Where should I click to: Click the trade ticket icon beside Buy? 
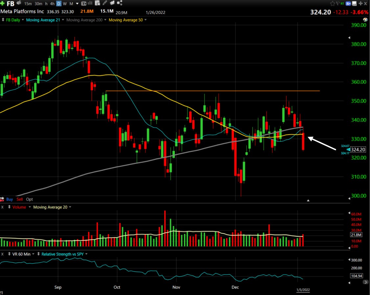click(x=2, y=199)
